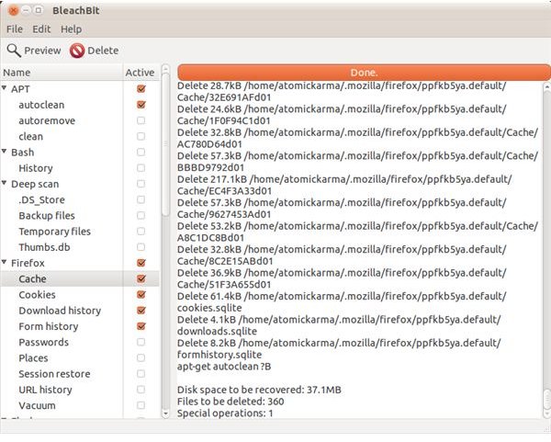Open the File menu
Screen dimensions: 551x442
15,29
